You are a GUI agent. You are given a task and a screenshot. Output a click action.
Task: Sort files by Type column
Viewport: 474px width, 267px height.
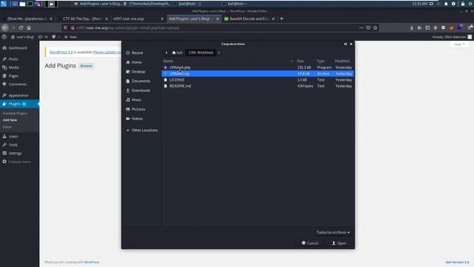click(321, 61)
